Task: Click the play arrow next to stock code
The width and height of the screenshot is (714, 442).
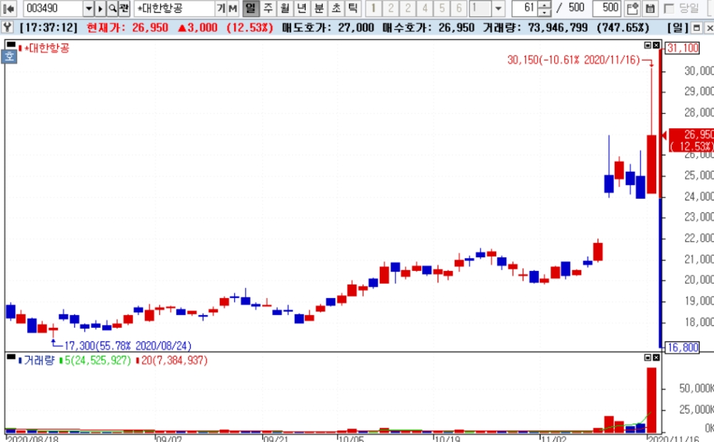Action: pos(100,8)
